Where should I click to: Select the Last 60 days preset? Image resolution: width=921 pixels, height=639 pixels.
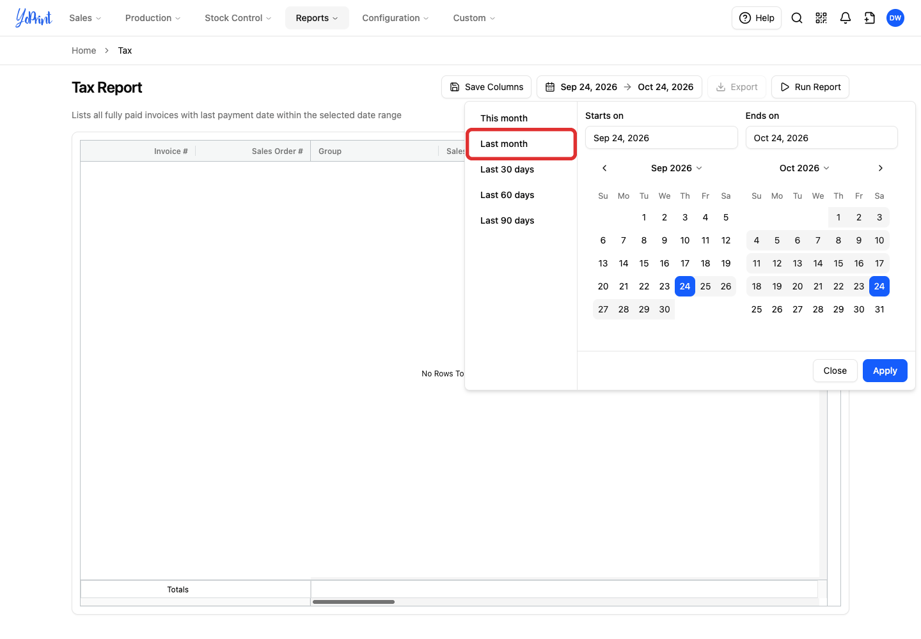521,195
